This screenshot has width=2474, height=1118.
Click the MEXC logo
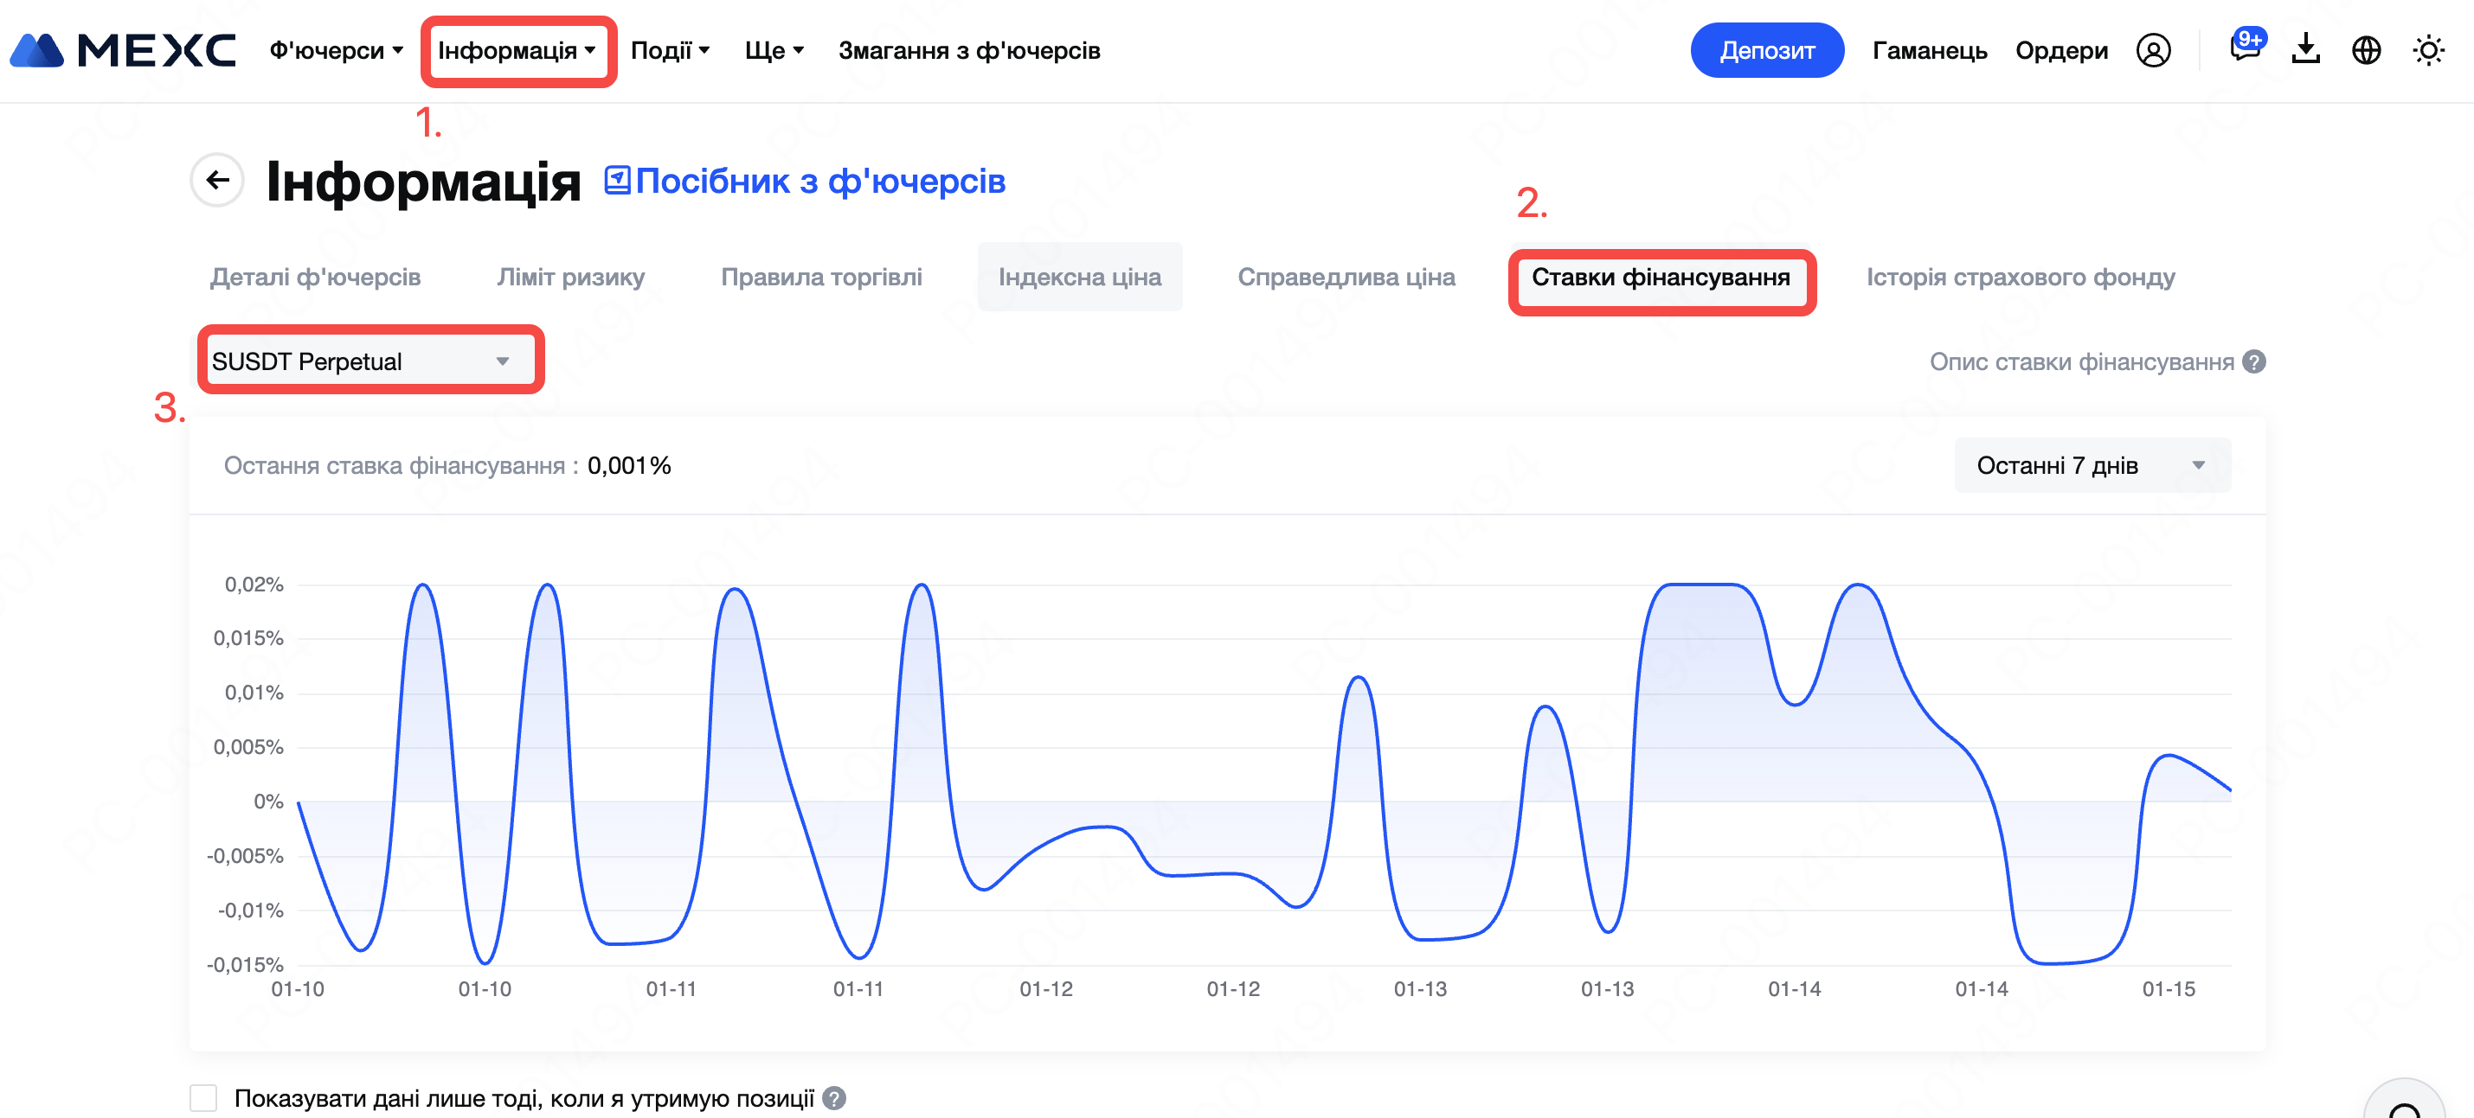tap(123, 50)
